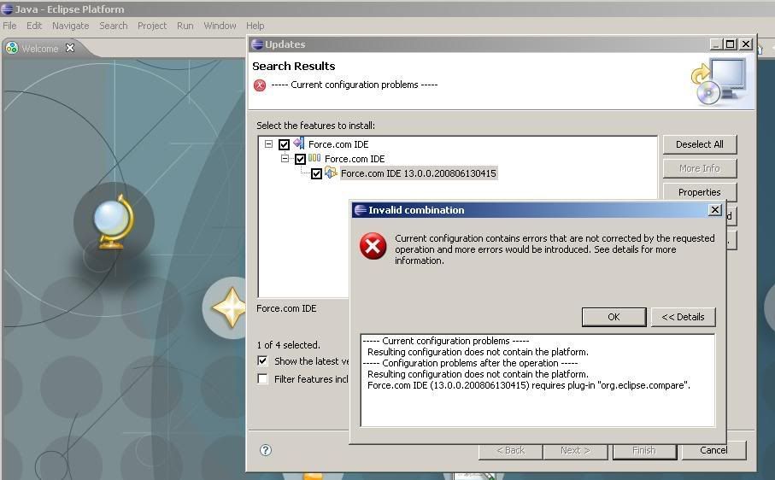Click the Deselect All button
The height and width of the screenshot is (480, 775).
click(x=699, y=144)
